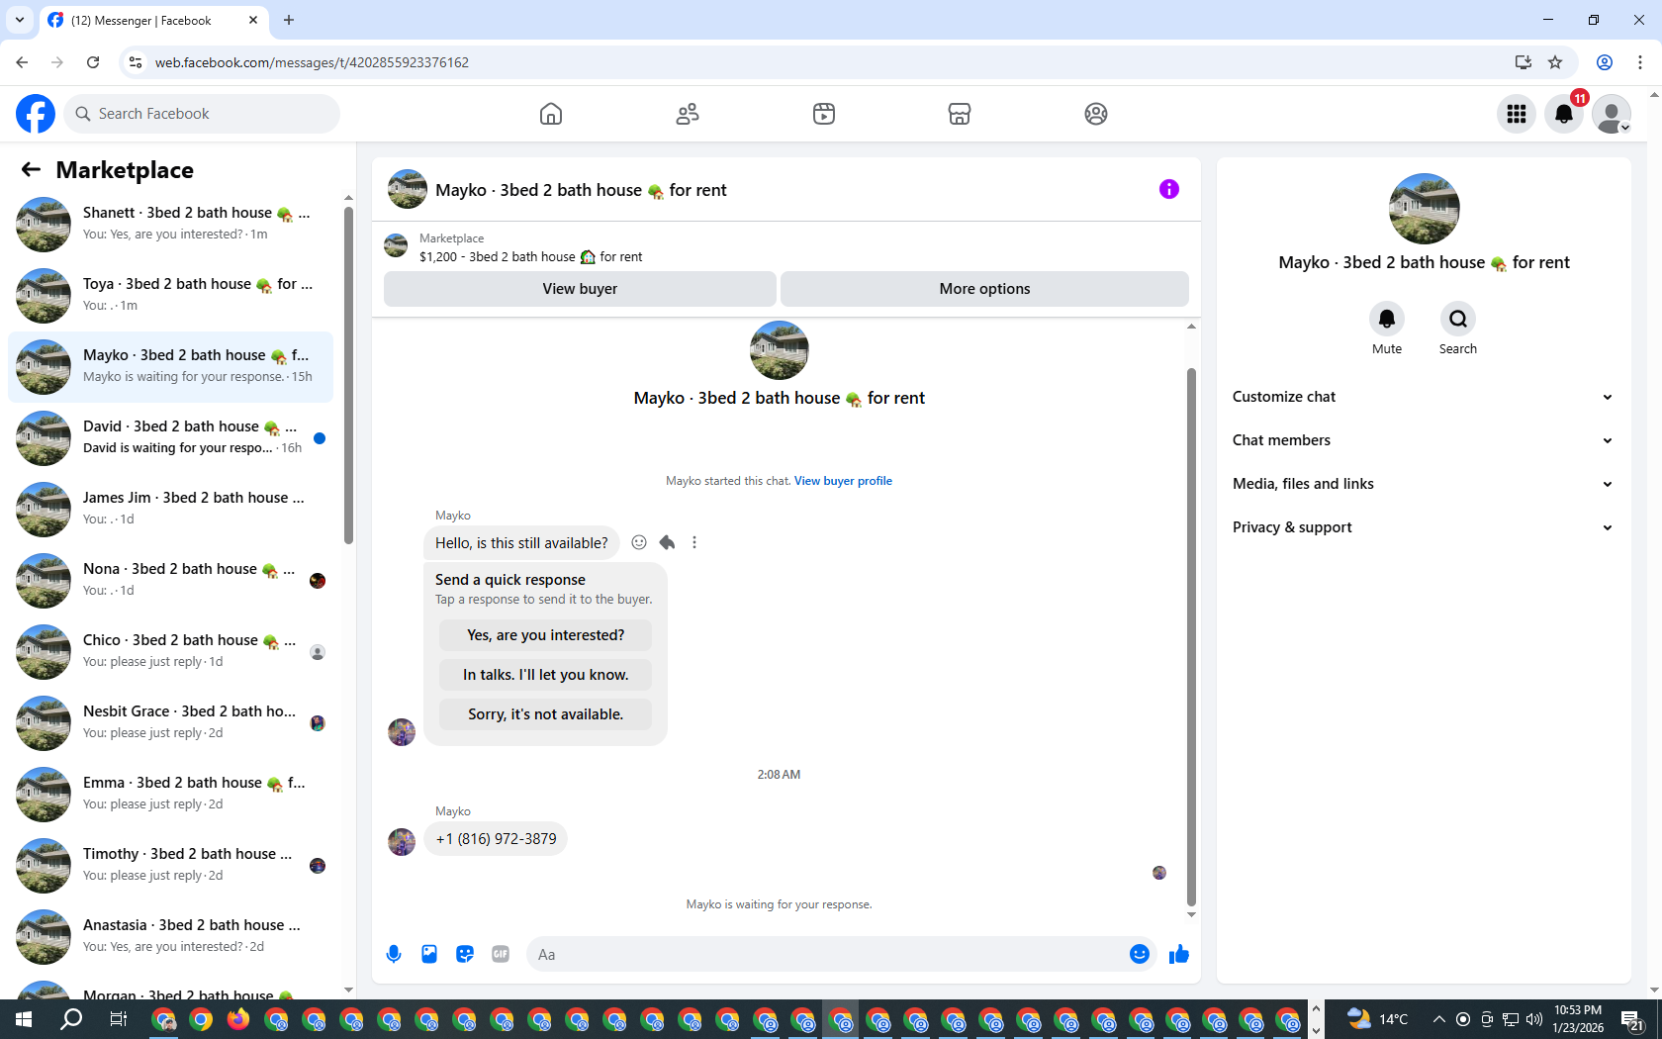Viewport: 1662px width, 1039px height.
Task: Reply to the 'Hello, is this still available?' message
Action: [x=667, y=542]
